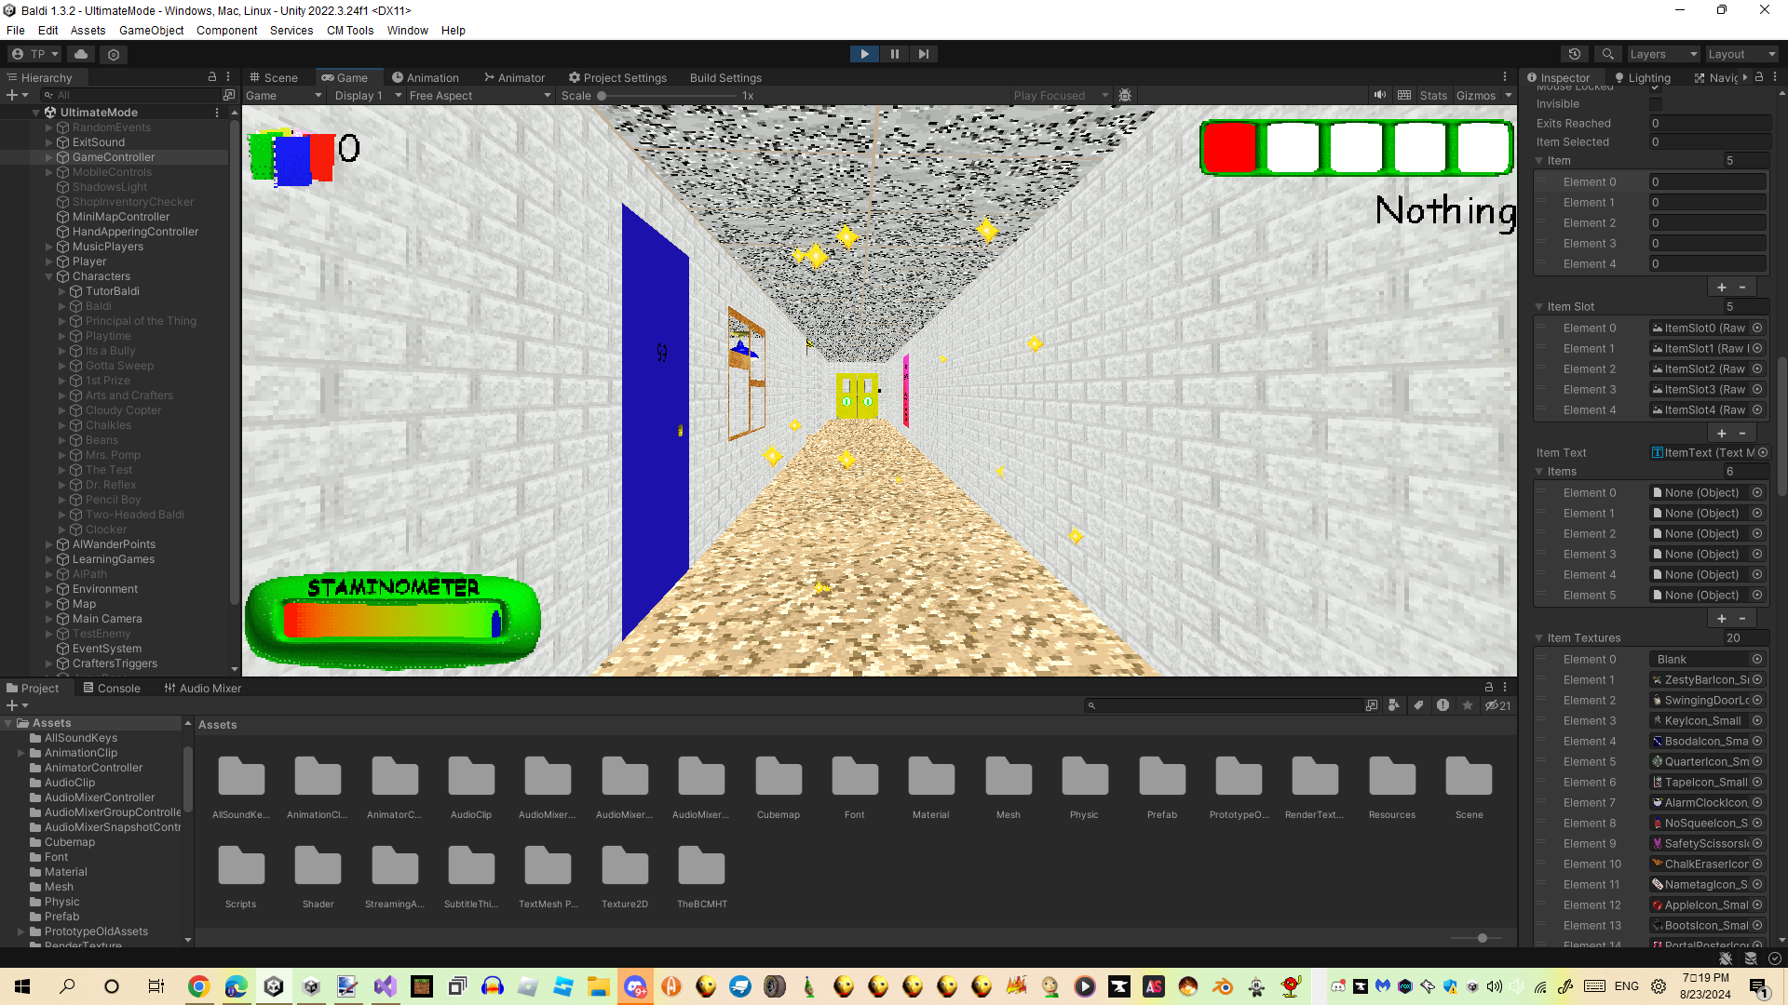Viewport: 1788px width, 1005px height.
Task: Click Search by Import Log Type icon
Action: (1443, 705)
